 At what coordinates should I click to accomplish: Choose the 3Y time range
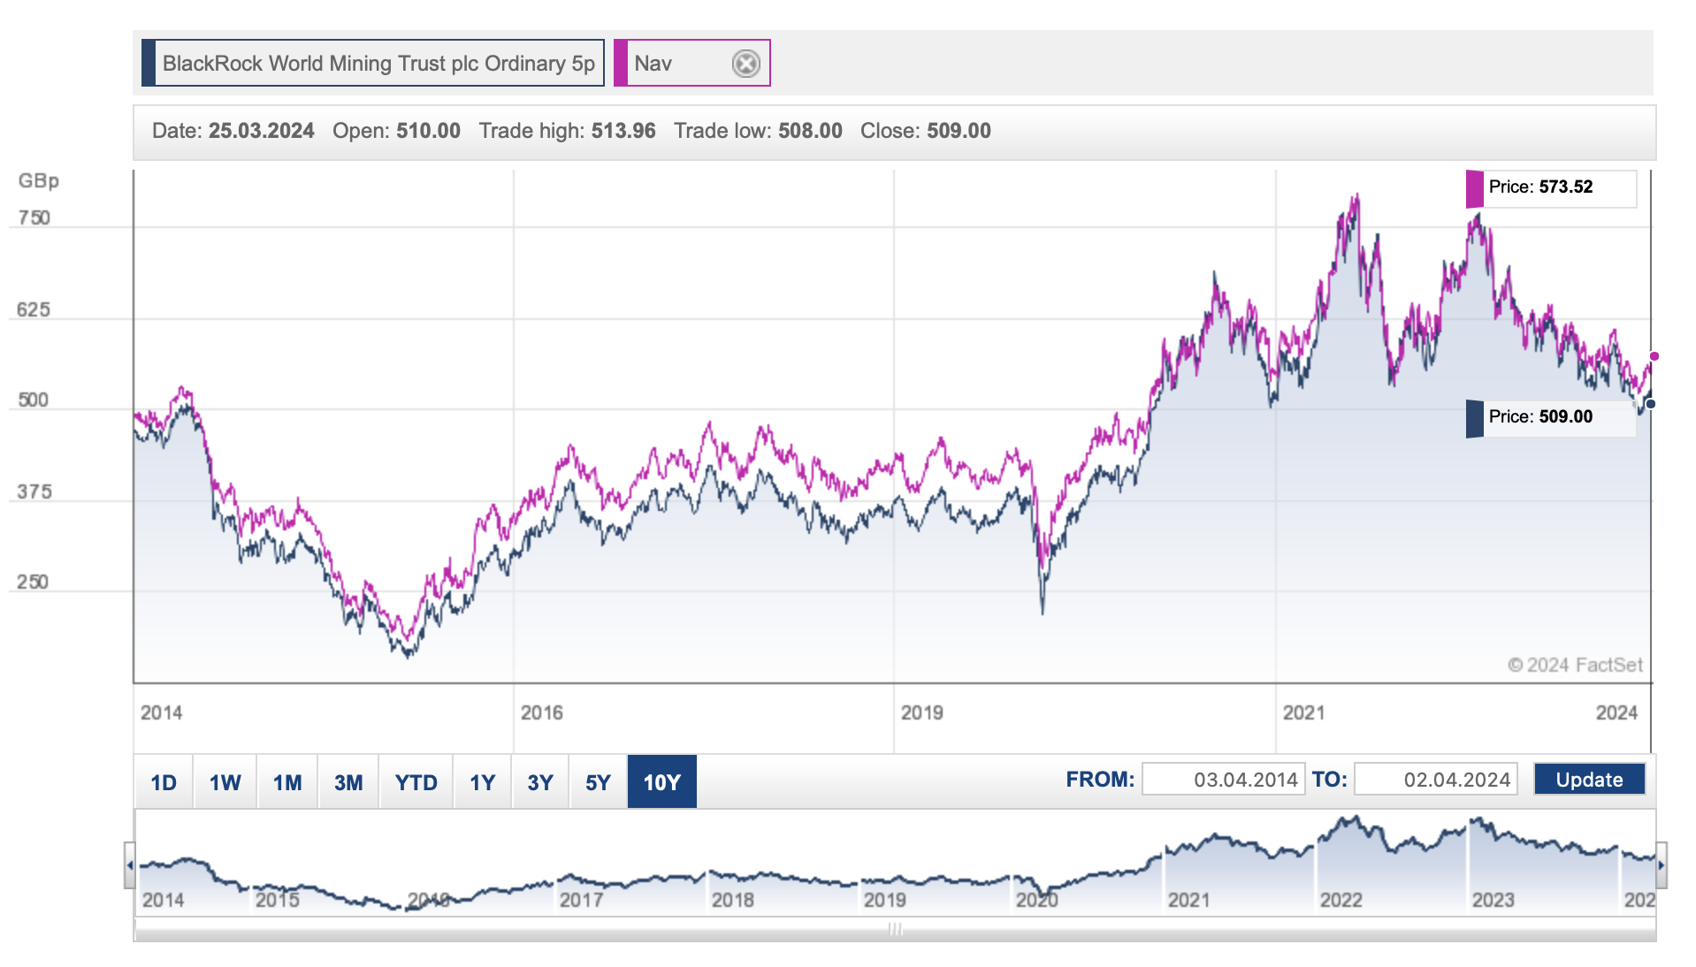(540, 782)
